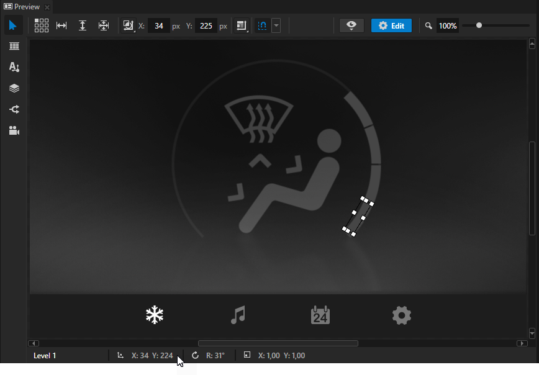Image resolution: width=539 pixels, height=375 pixels.
Task: Click the blue Edit button
Action: click(x=391, y=25)
